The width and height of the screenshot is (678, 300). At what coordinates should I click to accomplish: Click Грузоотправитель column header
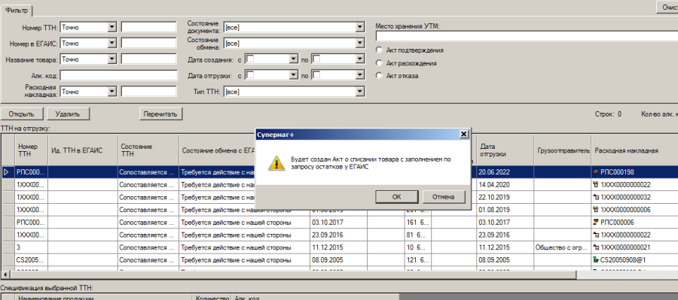pyautogui.click(x=562, y=150)
